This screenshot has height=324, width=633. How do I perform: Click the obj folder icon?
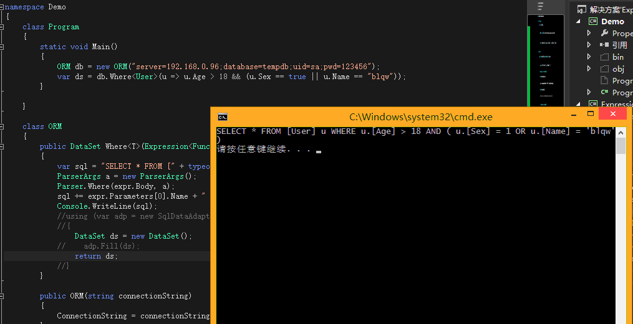tap(604, 69)
